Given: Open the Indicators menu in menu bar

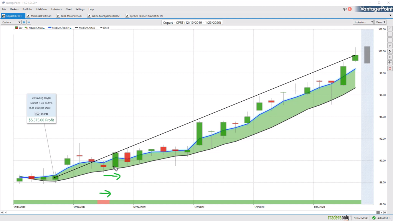Looking at the screenshot, I should pyautogui.click(x=56, y=9).
